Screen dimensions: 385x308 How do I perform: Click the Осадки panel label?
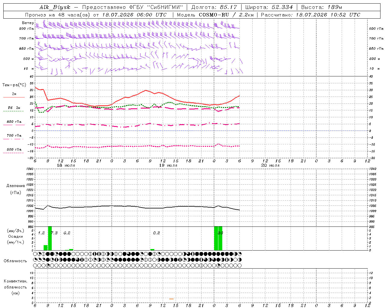(16, 236)
